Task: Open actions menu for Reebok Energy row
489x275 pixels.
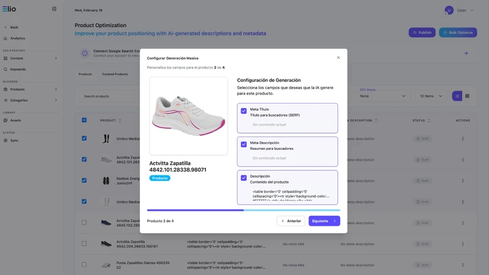Action: (x=463, y=181)
